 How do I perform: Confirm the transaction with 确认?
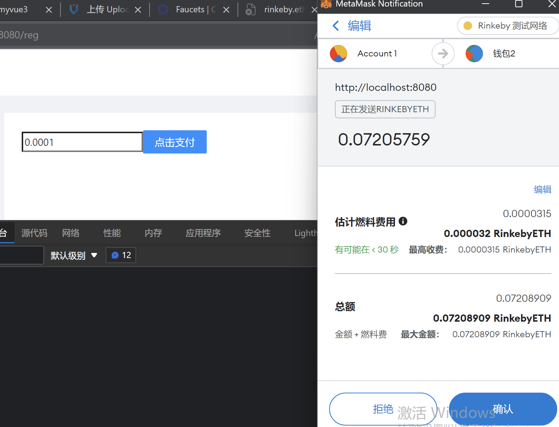coord(503,409)
